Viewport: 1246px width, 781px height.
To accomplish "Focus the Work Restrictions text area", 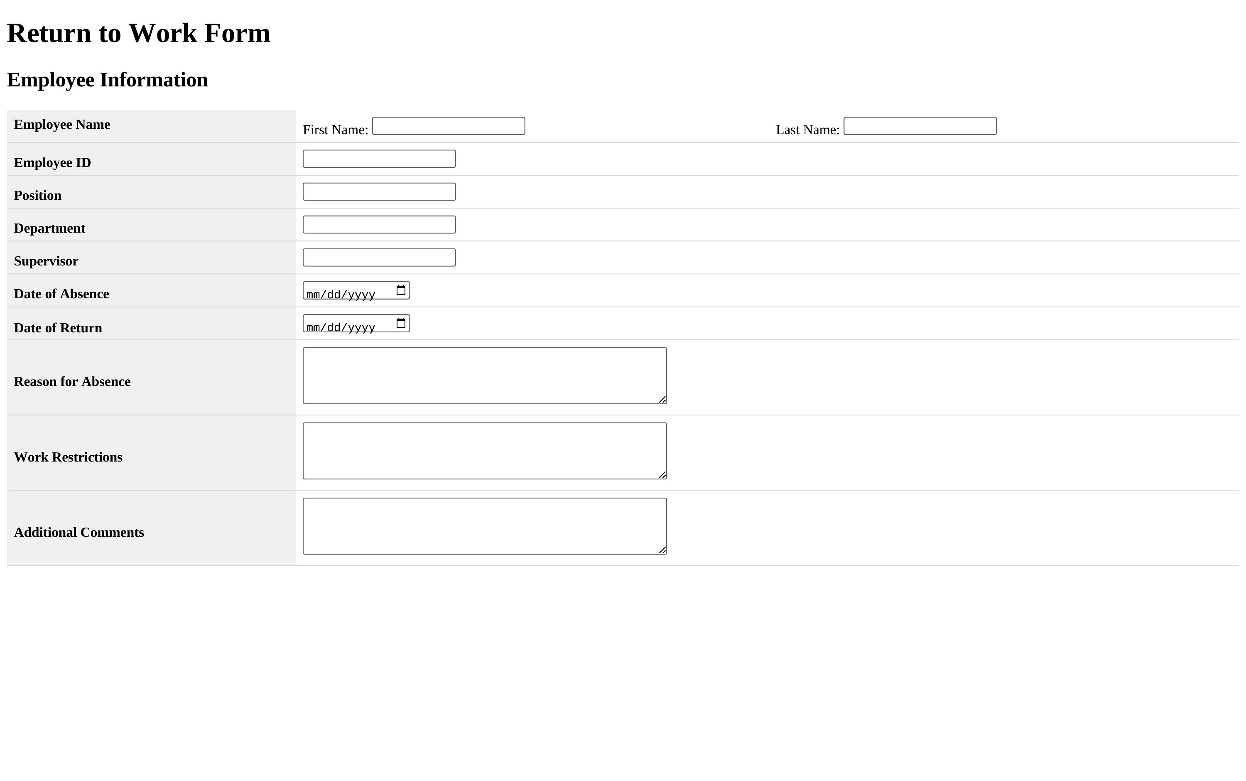I will click(x=484, y=451).
